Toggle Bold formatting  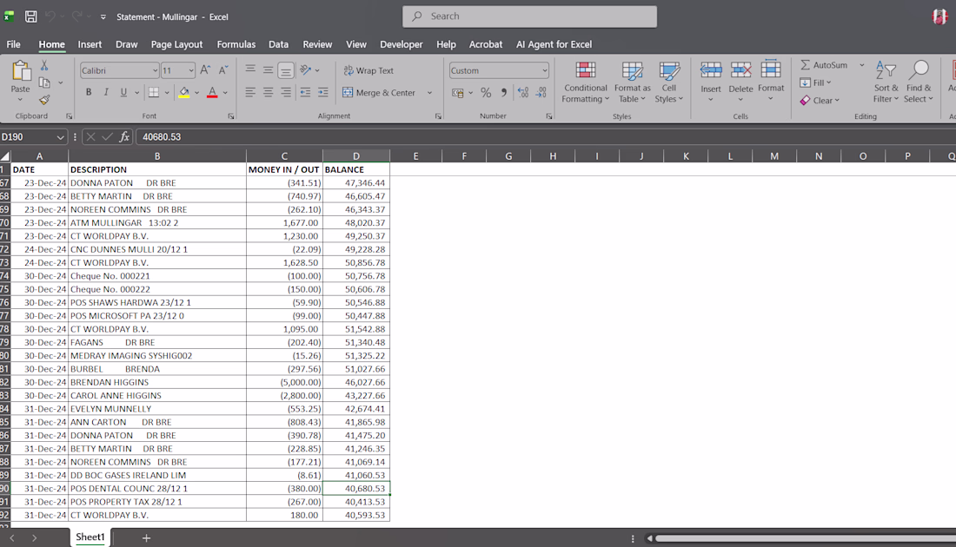[89, 93]
